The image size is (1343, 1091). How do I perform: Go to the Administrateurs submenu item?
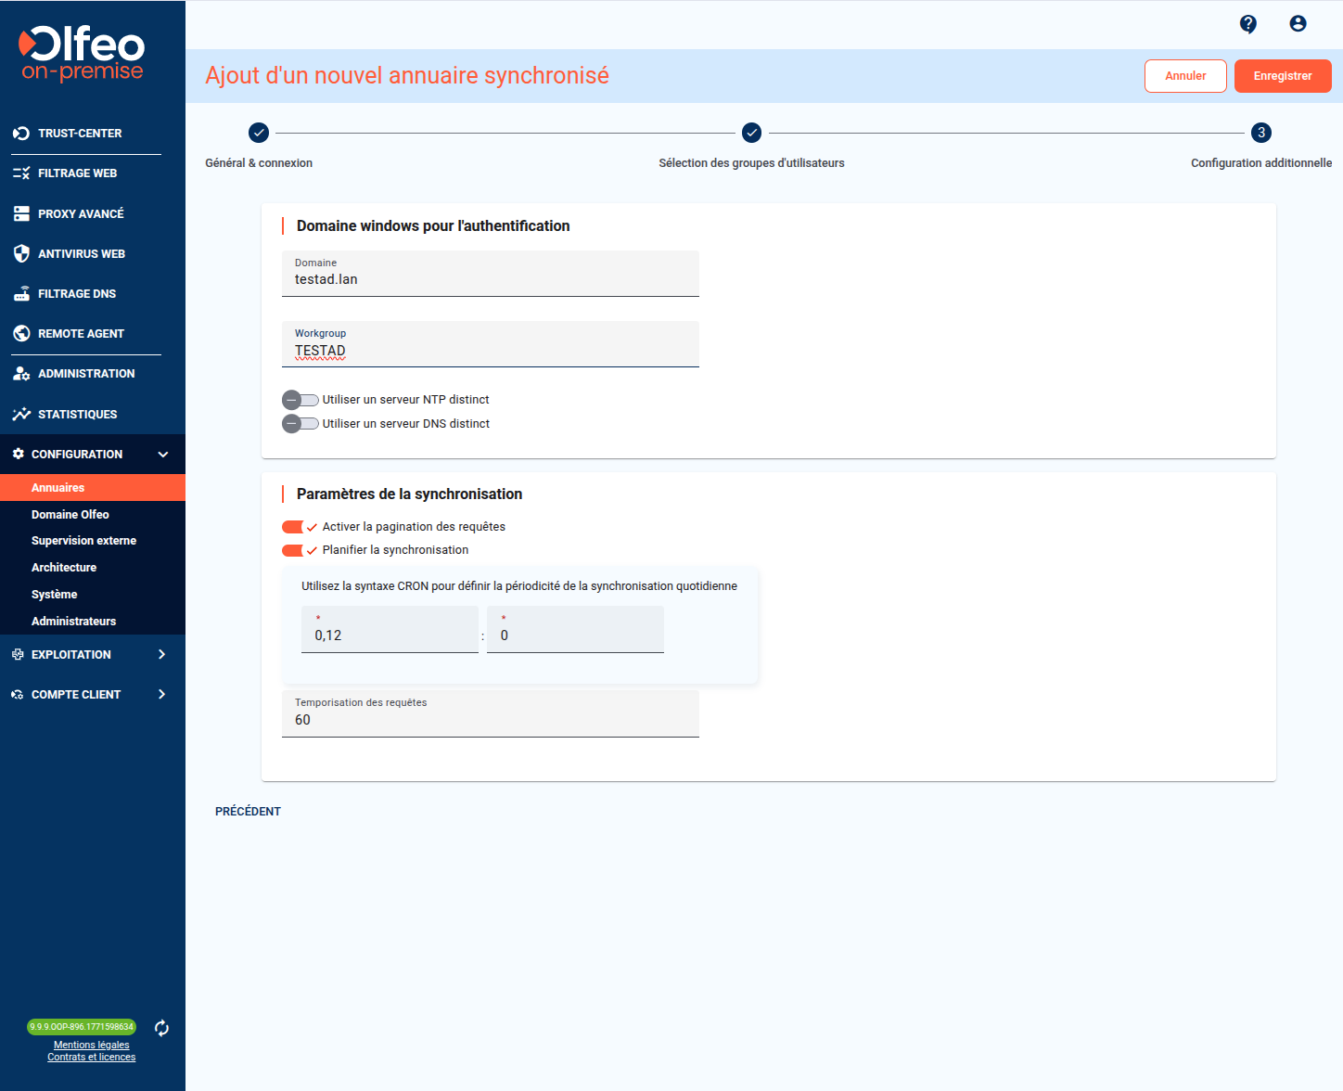[x=74, y=622]
